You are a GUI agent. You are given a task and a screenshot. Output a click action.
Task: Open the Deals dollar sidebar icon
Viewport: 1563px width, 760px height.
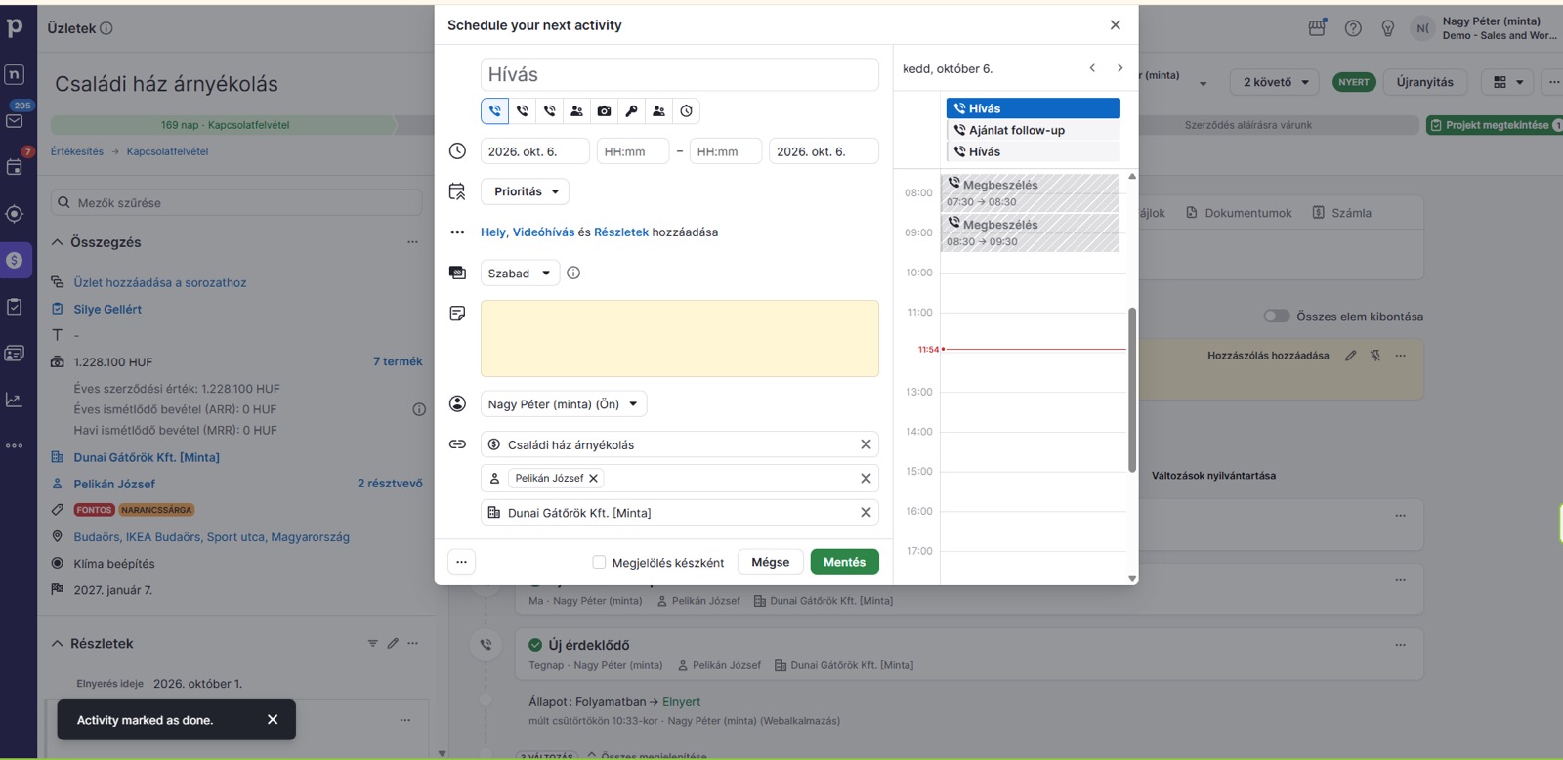(x=15, y=261)
